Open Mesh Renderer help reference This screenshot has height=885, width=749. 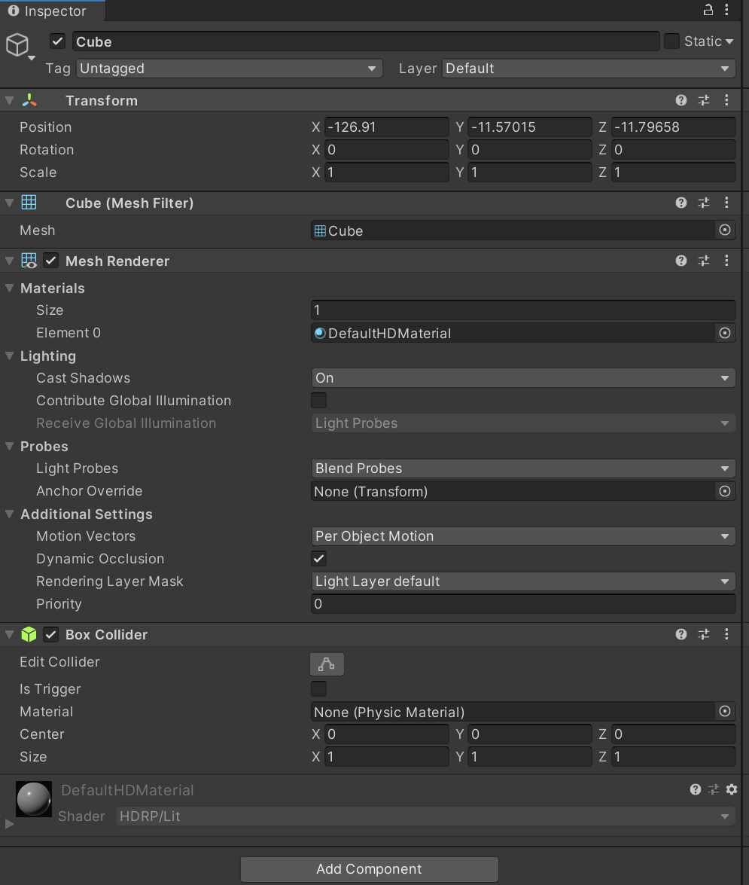coord(680,261)
